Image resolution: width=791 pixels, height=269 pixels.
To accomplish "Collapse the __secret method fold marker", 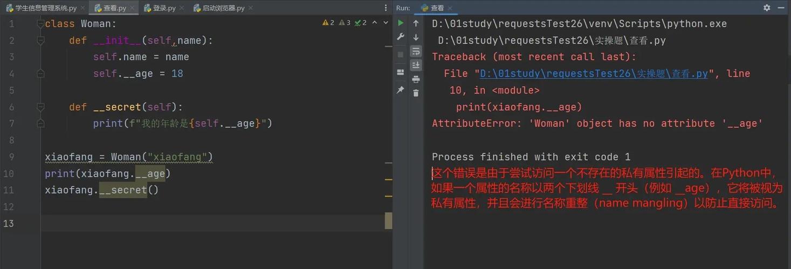I will click(x=40, y=107).
